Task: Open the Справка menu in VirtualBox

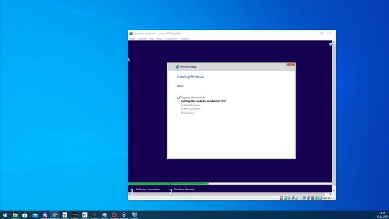Action: 184,38
